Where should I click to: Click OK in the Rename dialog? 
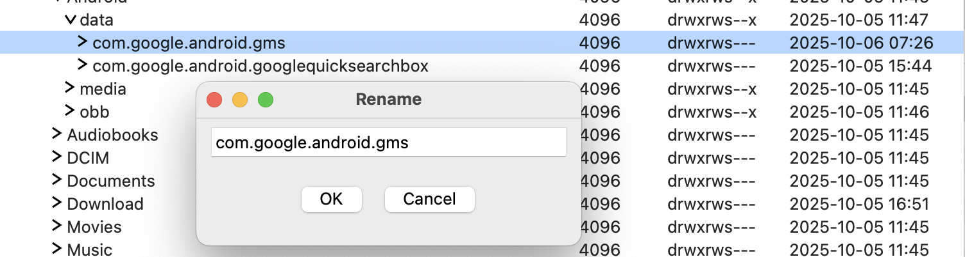click(x=331, y=199)
